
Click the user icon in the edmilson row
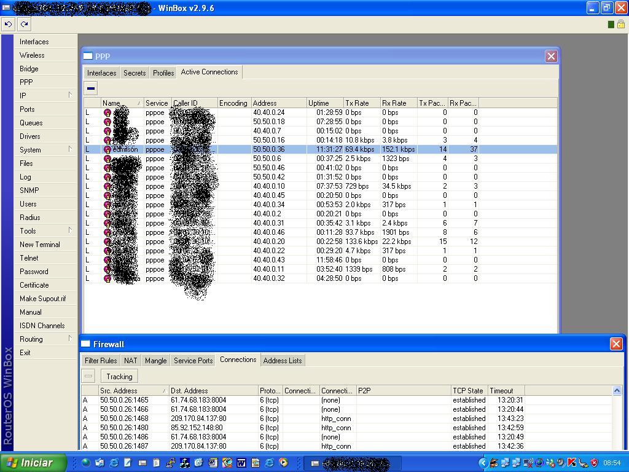(107, 149)
